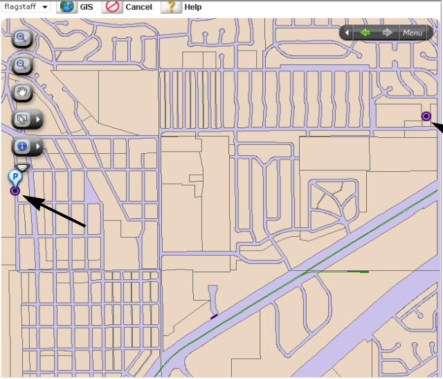Activate the select features tool

pos(21,119)
